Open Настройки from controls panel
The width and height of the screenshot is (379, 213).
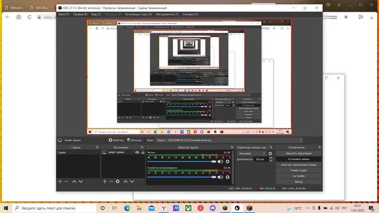[298, 176]
